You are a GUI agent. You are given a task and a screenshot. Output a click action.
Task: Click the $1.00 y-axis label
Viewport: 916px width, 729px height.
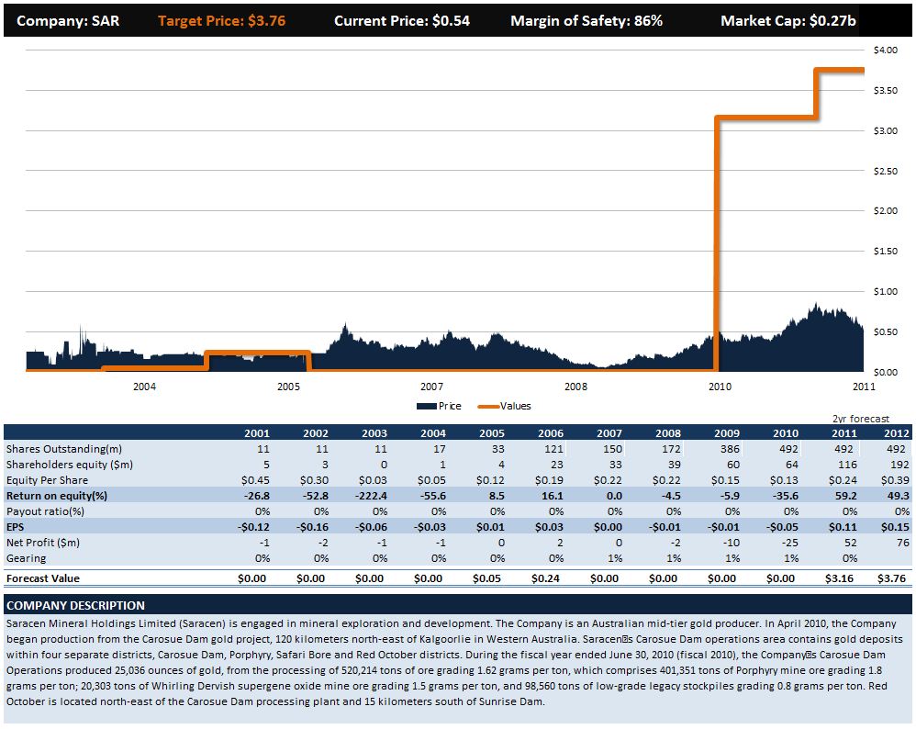coord(886,292)
